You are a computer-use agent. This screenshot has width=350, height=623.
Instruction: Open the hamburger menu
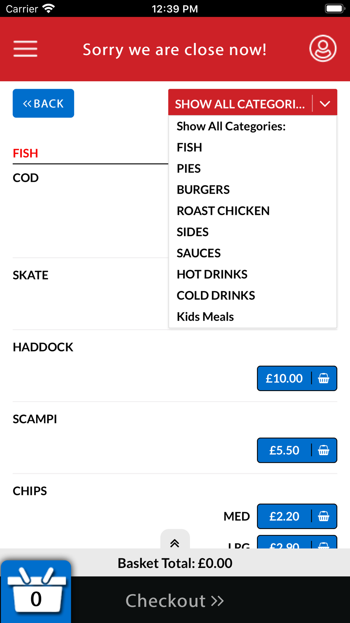(25, 49)
